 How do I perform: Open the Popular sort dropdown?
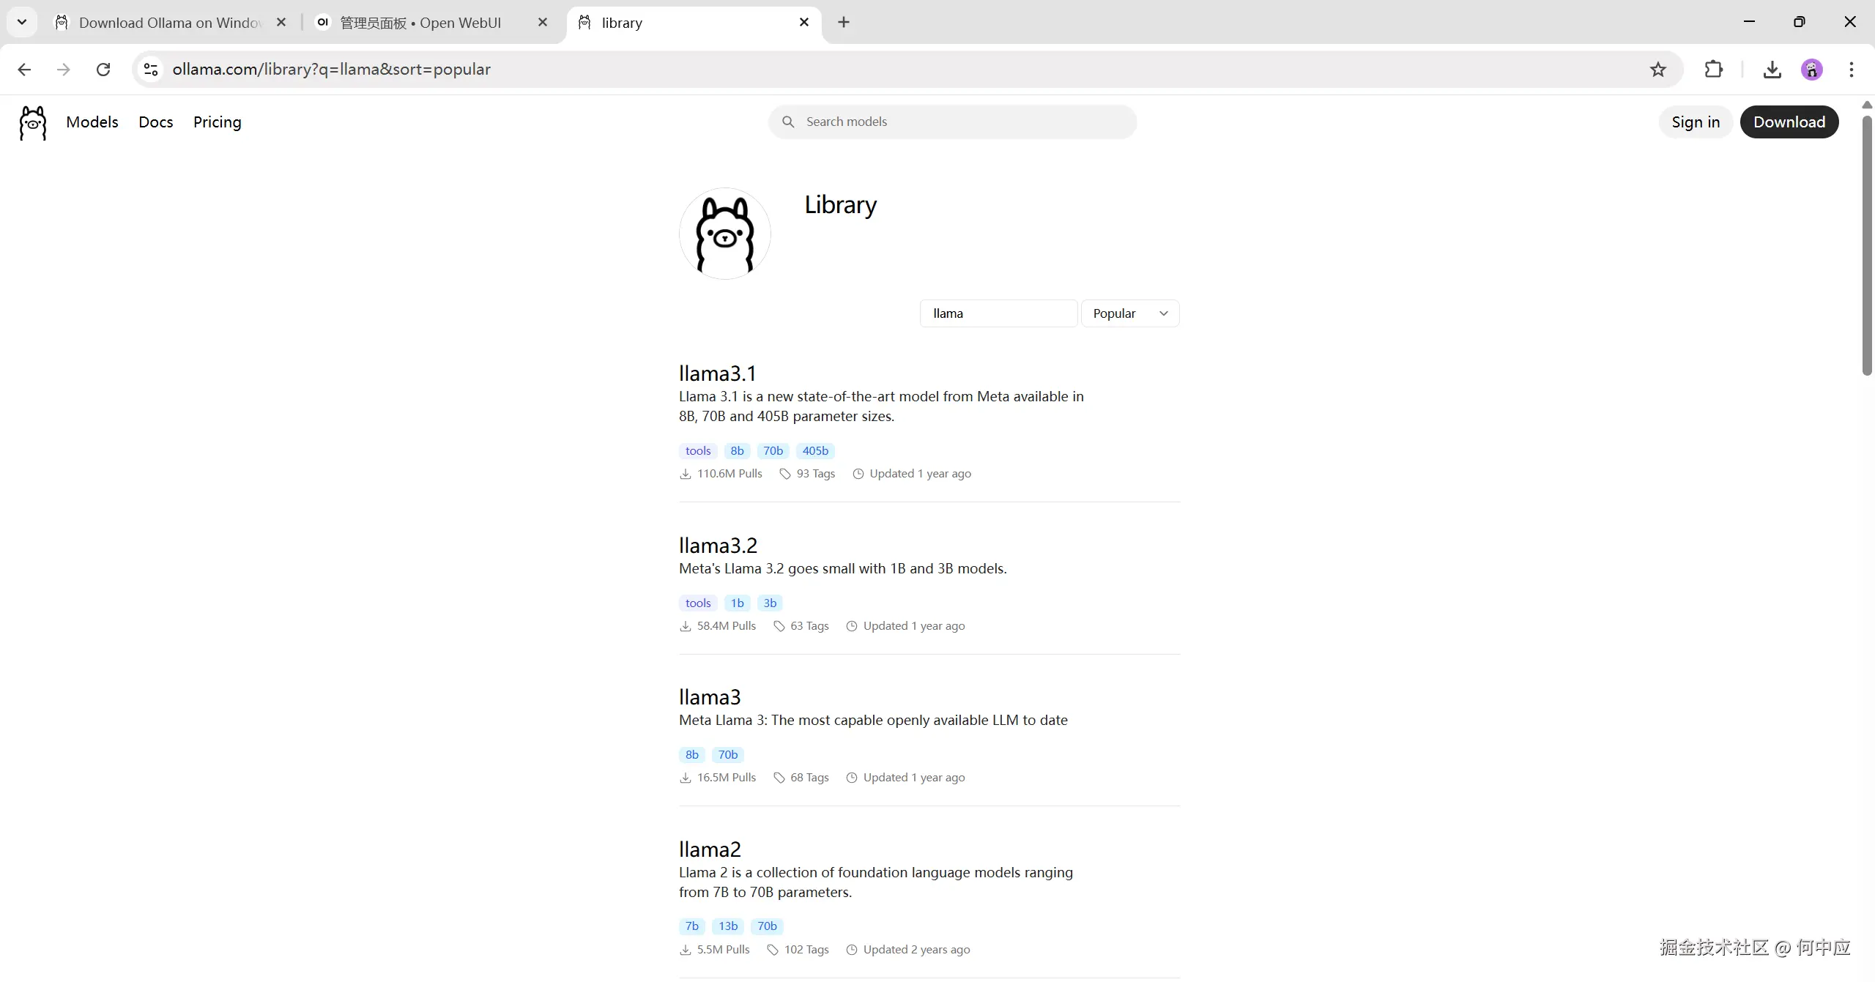pos(1129,313)
